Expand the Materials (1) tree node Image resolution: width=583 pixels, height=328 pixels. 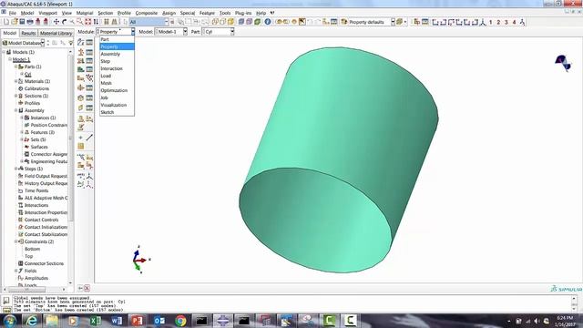click(16, 81)
